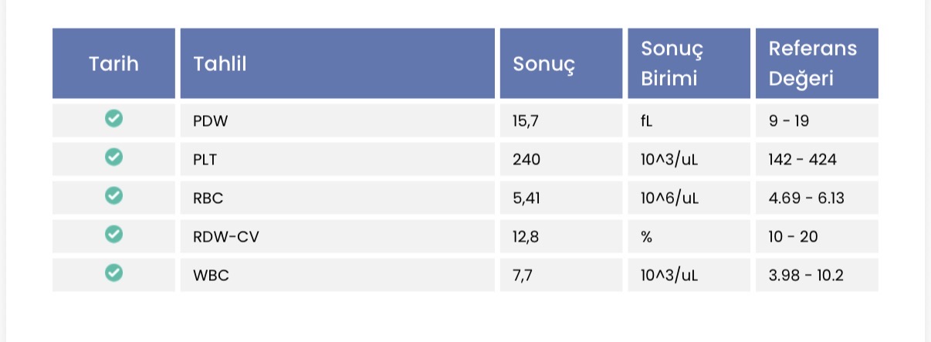931x342 pixels.
Task: Click the green checkmark in the PDW row
Action: 113,119
